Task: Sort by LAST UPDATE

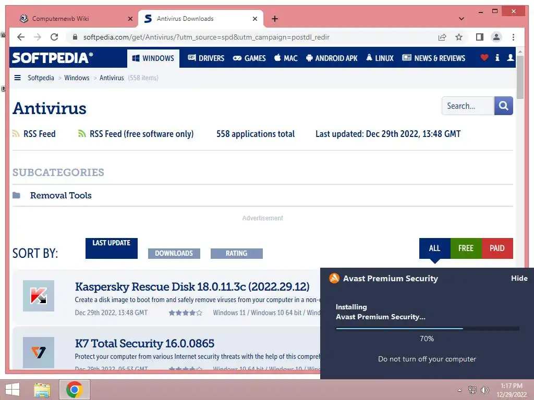Action: [112, 248]
